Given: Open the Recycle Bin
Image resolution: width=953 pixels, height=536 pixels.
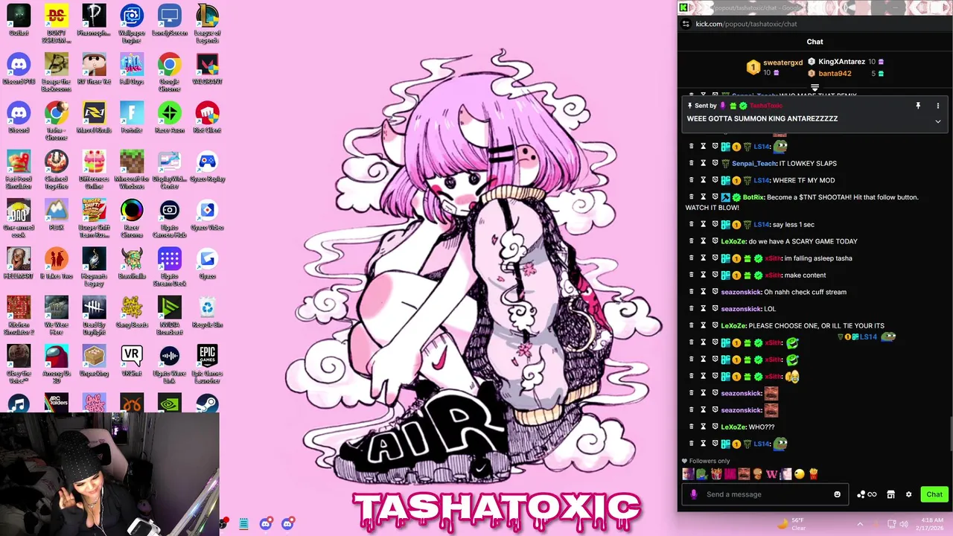Looking at the screenshot, I should pos(207,312).
